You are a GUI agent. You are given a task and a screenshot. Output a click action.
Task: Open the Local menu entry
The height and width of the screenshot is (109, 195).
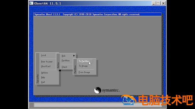point(43,55)
